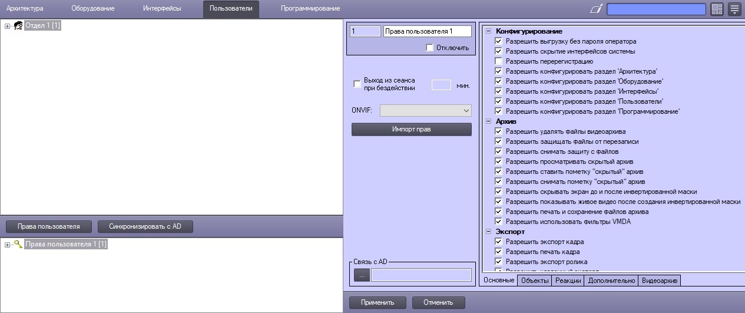Click the ellipsis browse button in Связь с AD
The height and width of the screenshot is (313, 745).
click(x=362, y=275)
